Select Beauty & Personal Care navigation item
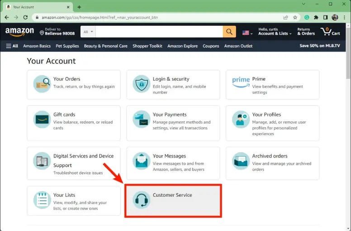351x231 pixels. [106, 46]
